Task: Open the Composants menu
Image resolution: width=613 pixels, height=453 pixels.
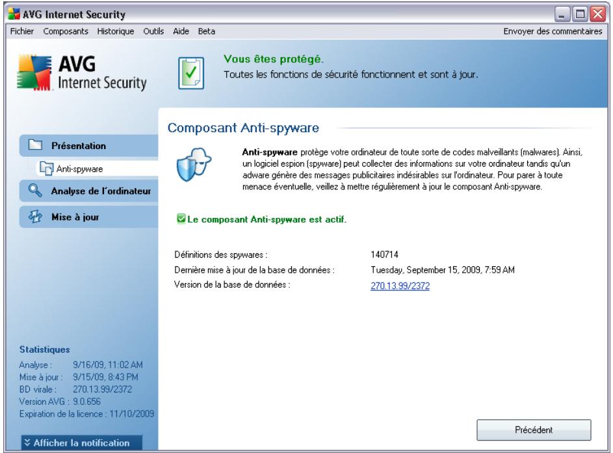Action: (x=66, y=31)
